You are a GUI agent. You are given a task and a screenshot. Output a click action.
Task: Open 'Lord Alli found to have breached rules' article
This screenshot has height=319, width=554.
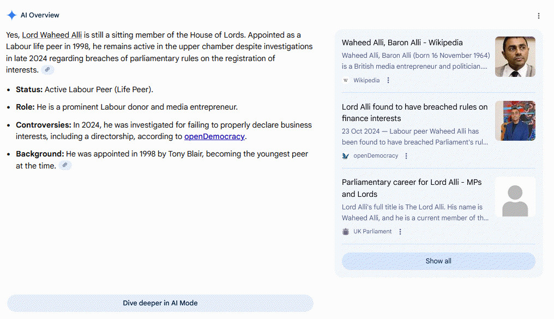[414, 112]
